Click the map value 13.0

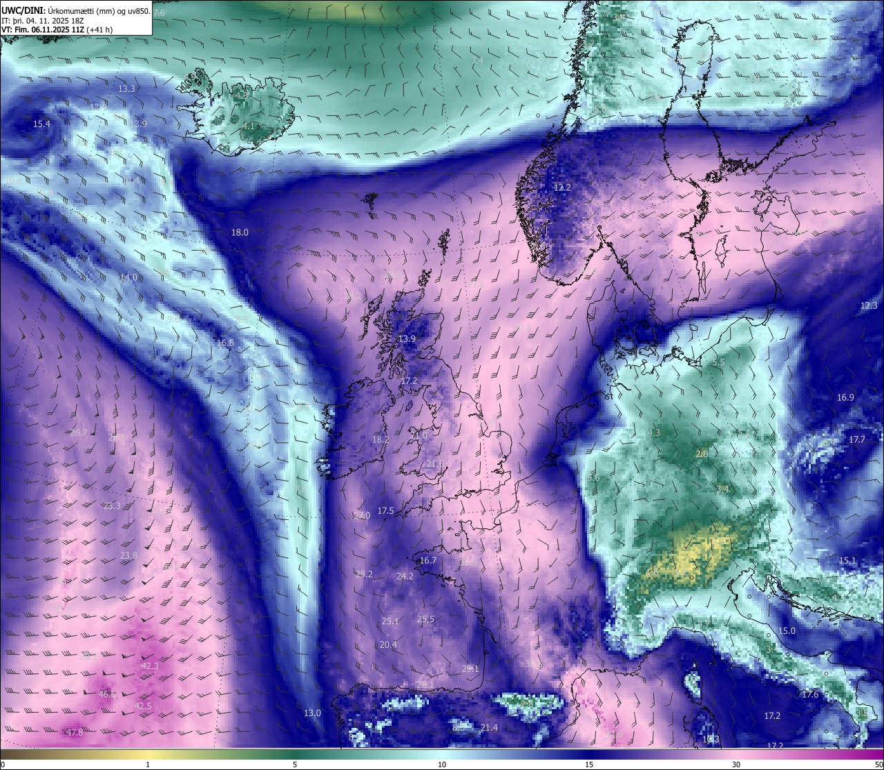[313, 713]
